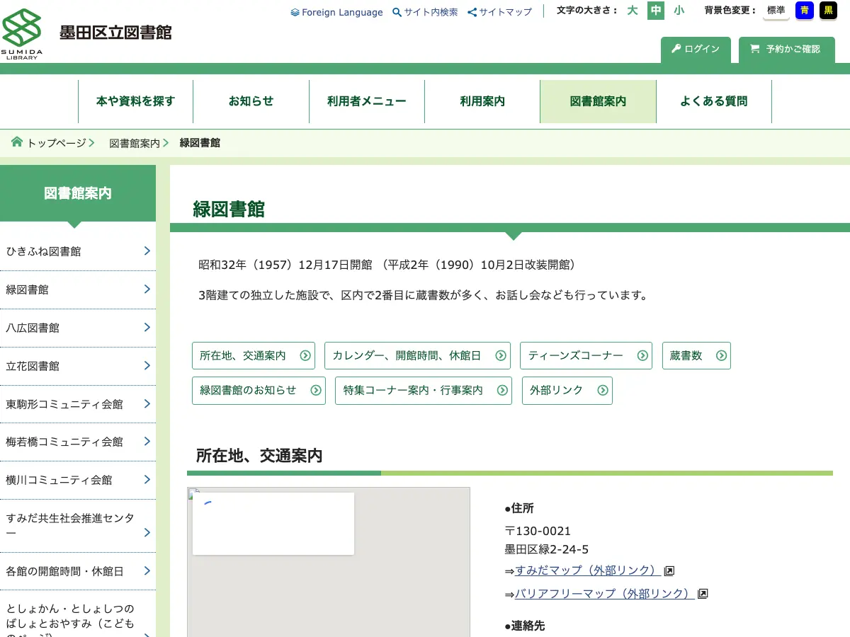Jump to 緑図書館のお知らせ button
Screen dimensions: 850x637
coord(259,390)
